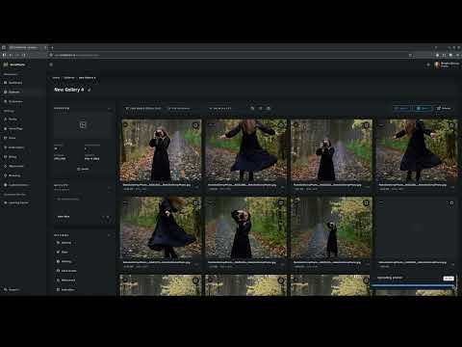The height and width of the screenshot is (347, 462).
Task: Select the fourth top-row thumbnail via corner circle
Action: point(451,125)
